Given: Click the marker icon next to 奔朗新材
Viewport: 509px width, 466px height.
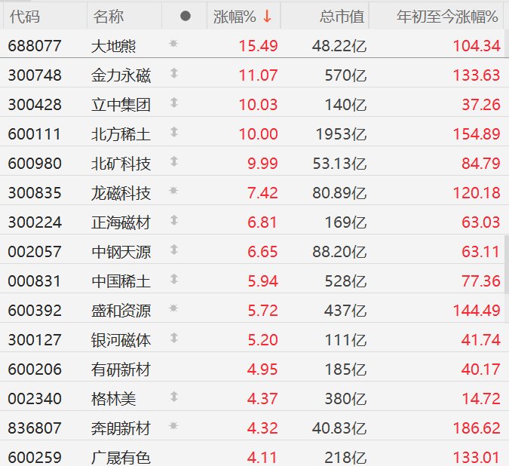Looking at the screenshot, I should coord(173,426).
